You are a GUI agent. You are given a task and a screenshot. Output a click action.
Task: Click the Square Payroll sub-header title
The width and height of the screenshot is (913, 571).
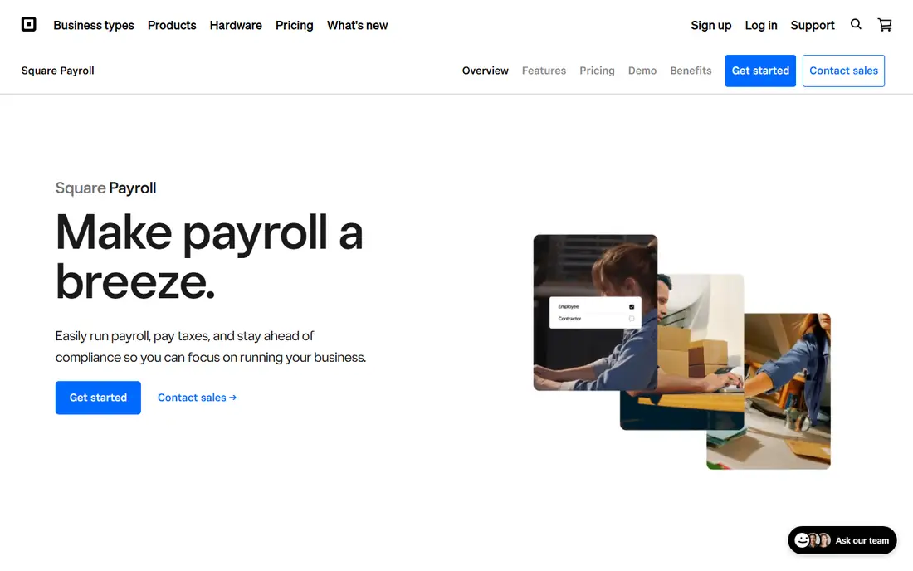tap(57, 71)
